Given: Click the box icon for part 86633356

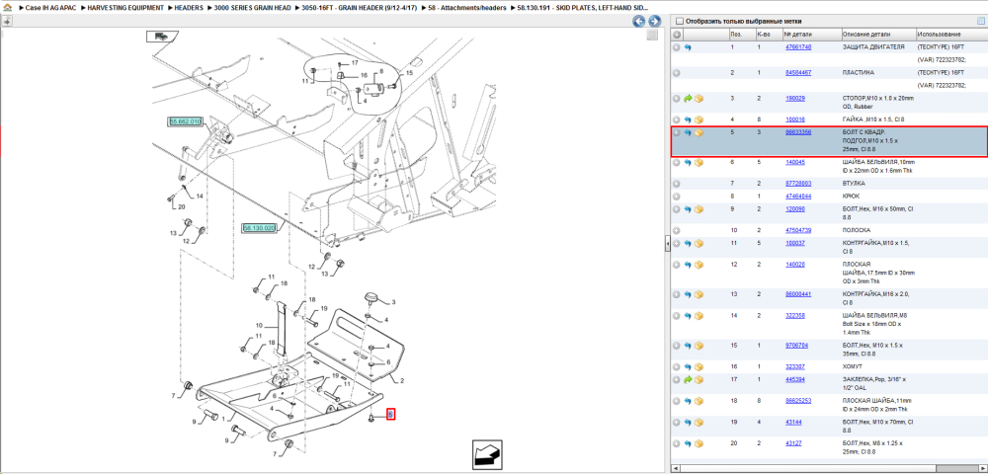Looking at the screenshot, I should [699, 133].
